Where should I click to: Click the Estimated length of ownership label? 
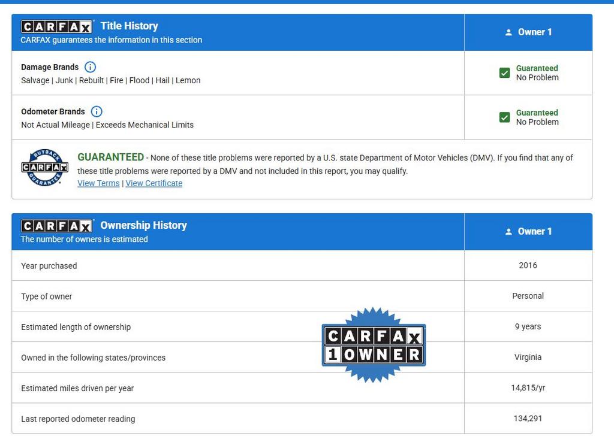(76, 327)
